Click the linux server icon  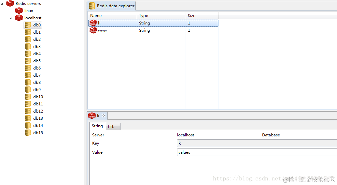tap(19, 10)
